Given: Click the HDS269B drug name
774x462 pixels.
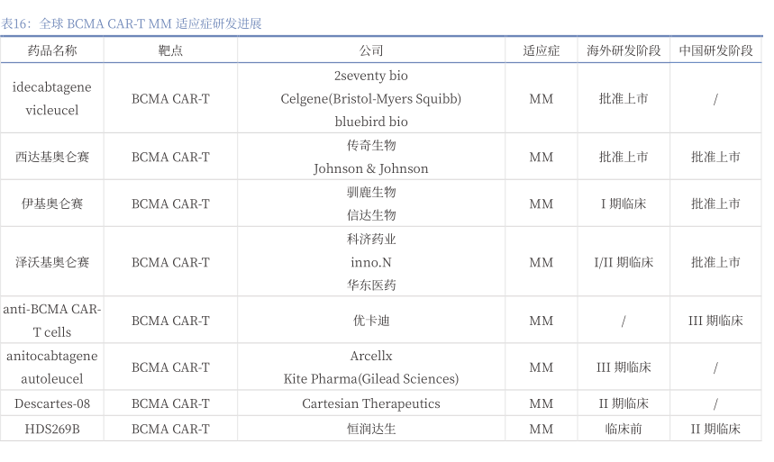Looking at the screenshot, I should click(52, 429).
